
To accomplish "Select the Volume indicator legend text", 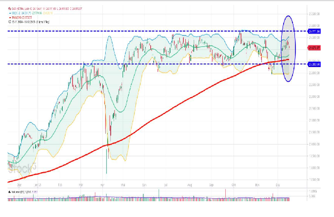I will 25,192.
